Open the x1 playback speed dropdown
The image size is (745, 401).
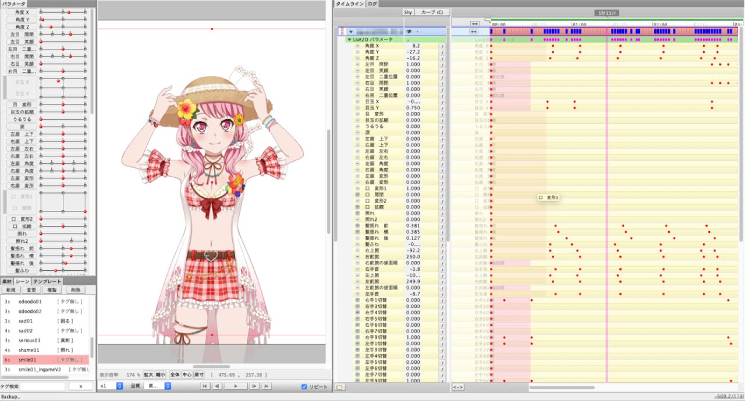111,386
